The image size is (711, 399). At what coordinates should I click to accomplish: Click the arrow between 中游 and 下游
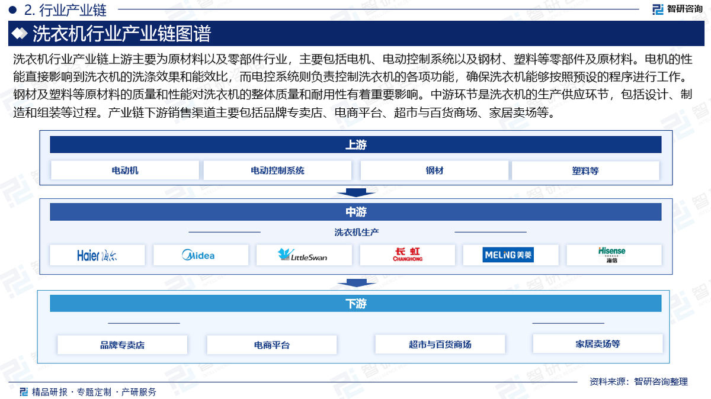click(x=355, y=283)
